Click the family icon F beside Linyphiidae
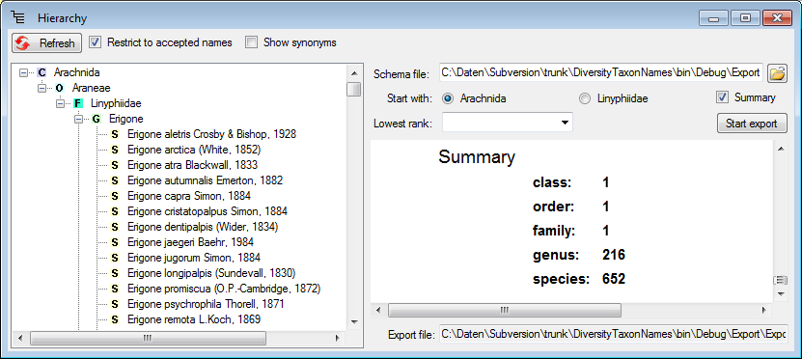802x359 pixels. point(78,104)
